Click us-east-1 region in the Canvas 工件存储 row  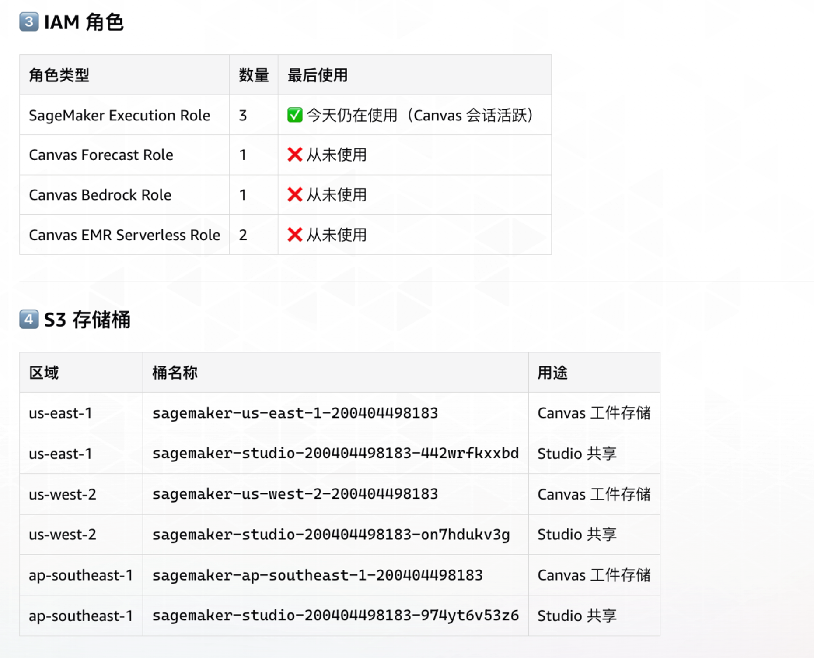point(60,413)
